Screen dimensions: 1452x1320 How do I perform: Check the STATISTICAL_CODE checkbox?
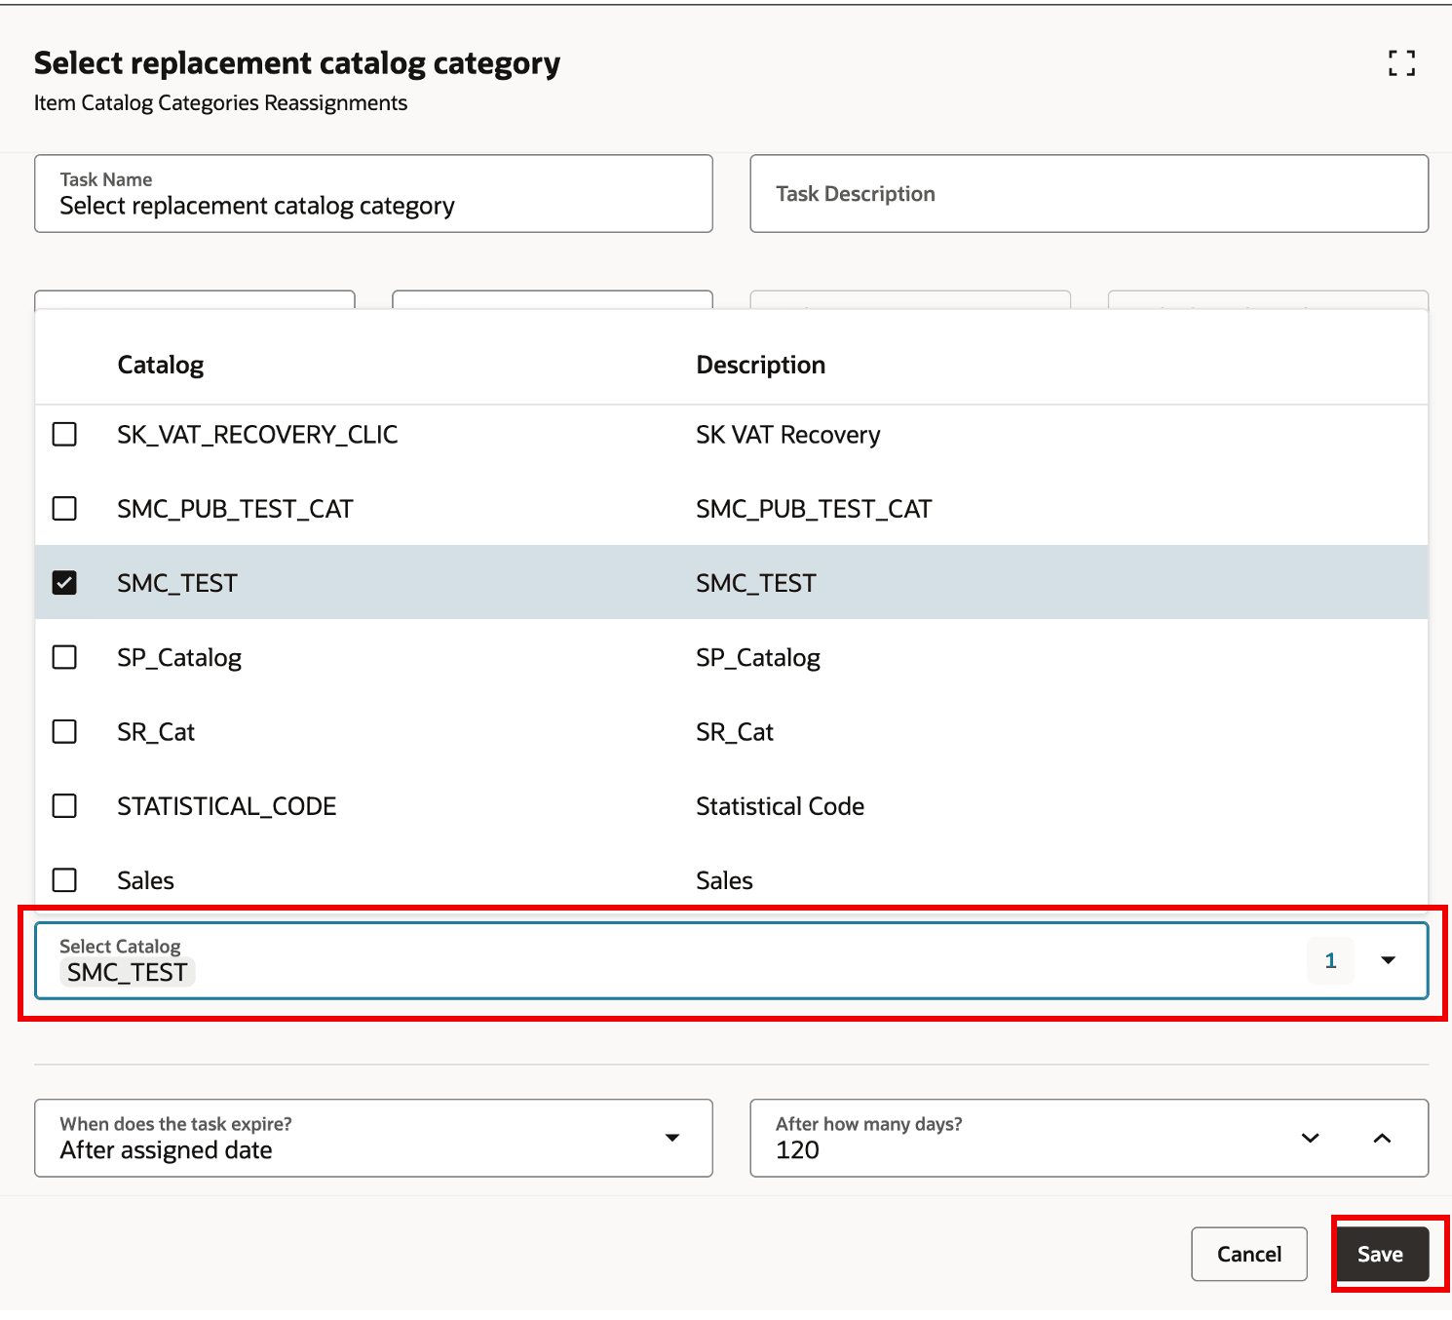point(65,805)
